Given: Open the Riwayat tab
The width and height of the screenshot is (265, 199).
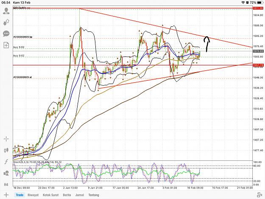Looking at the screenshot, I should click(x=33, y=195).
